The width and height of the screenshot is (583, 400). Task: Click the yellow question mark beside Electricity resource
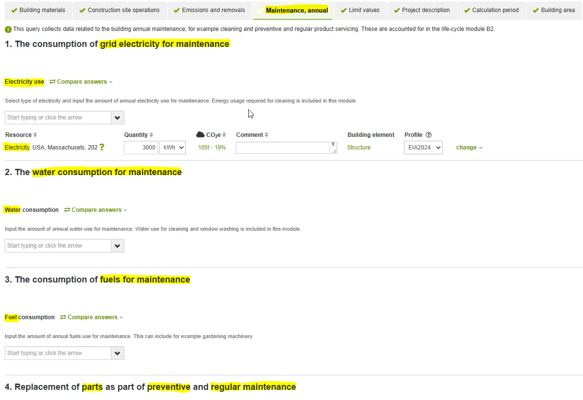coord(102,147)
